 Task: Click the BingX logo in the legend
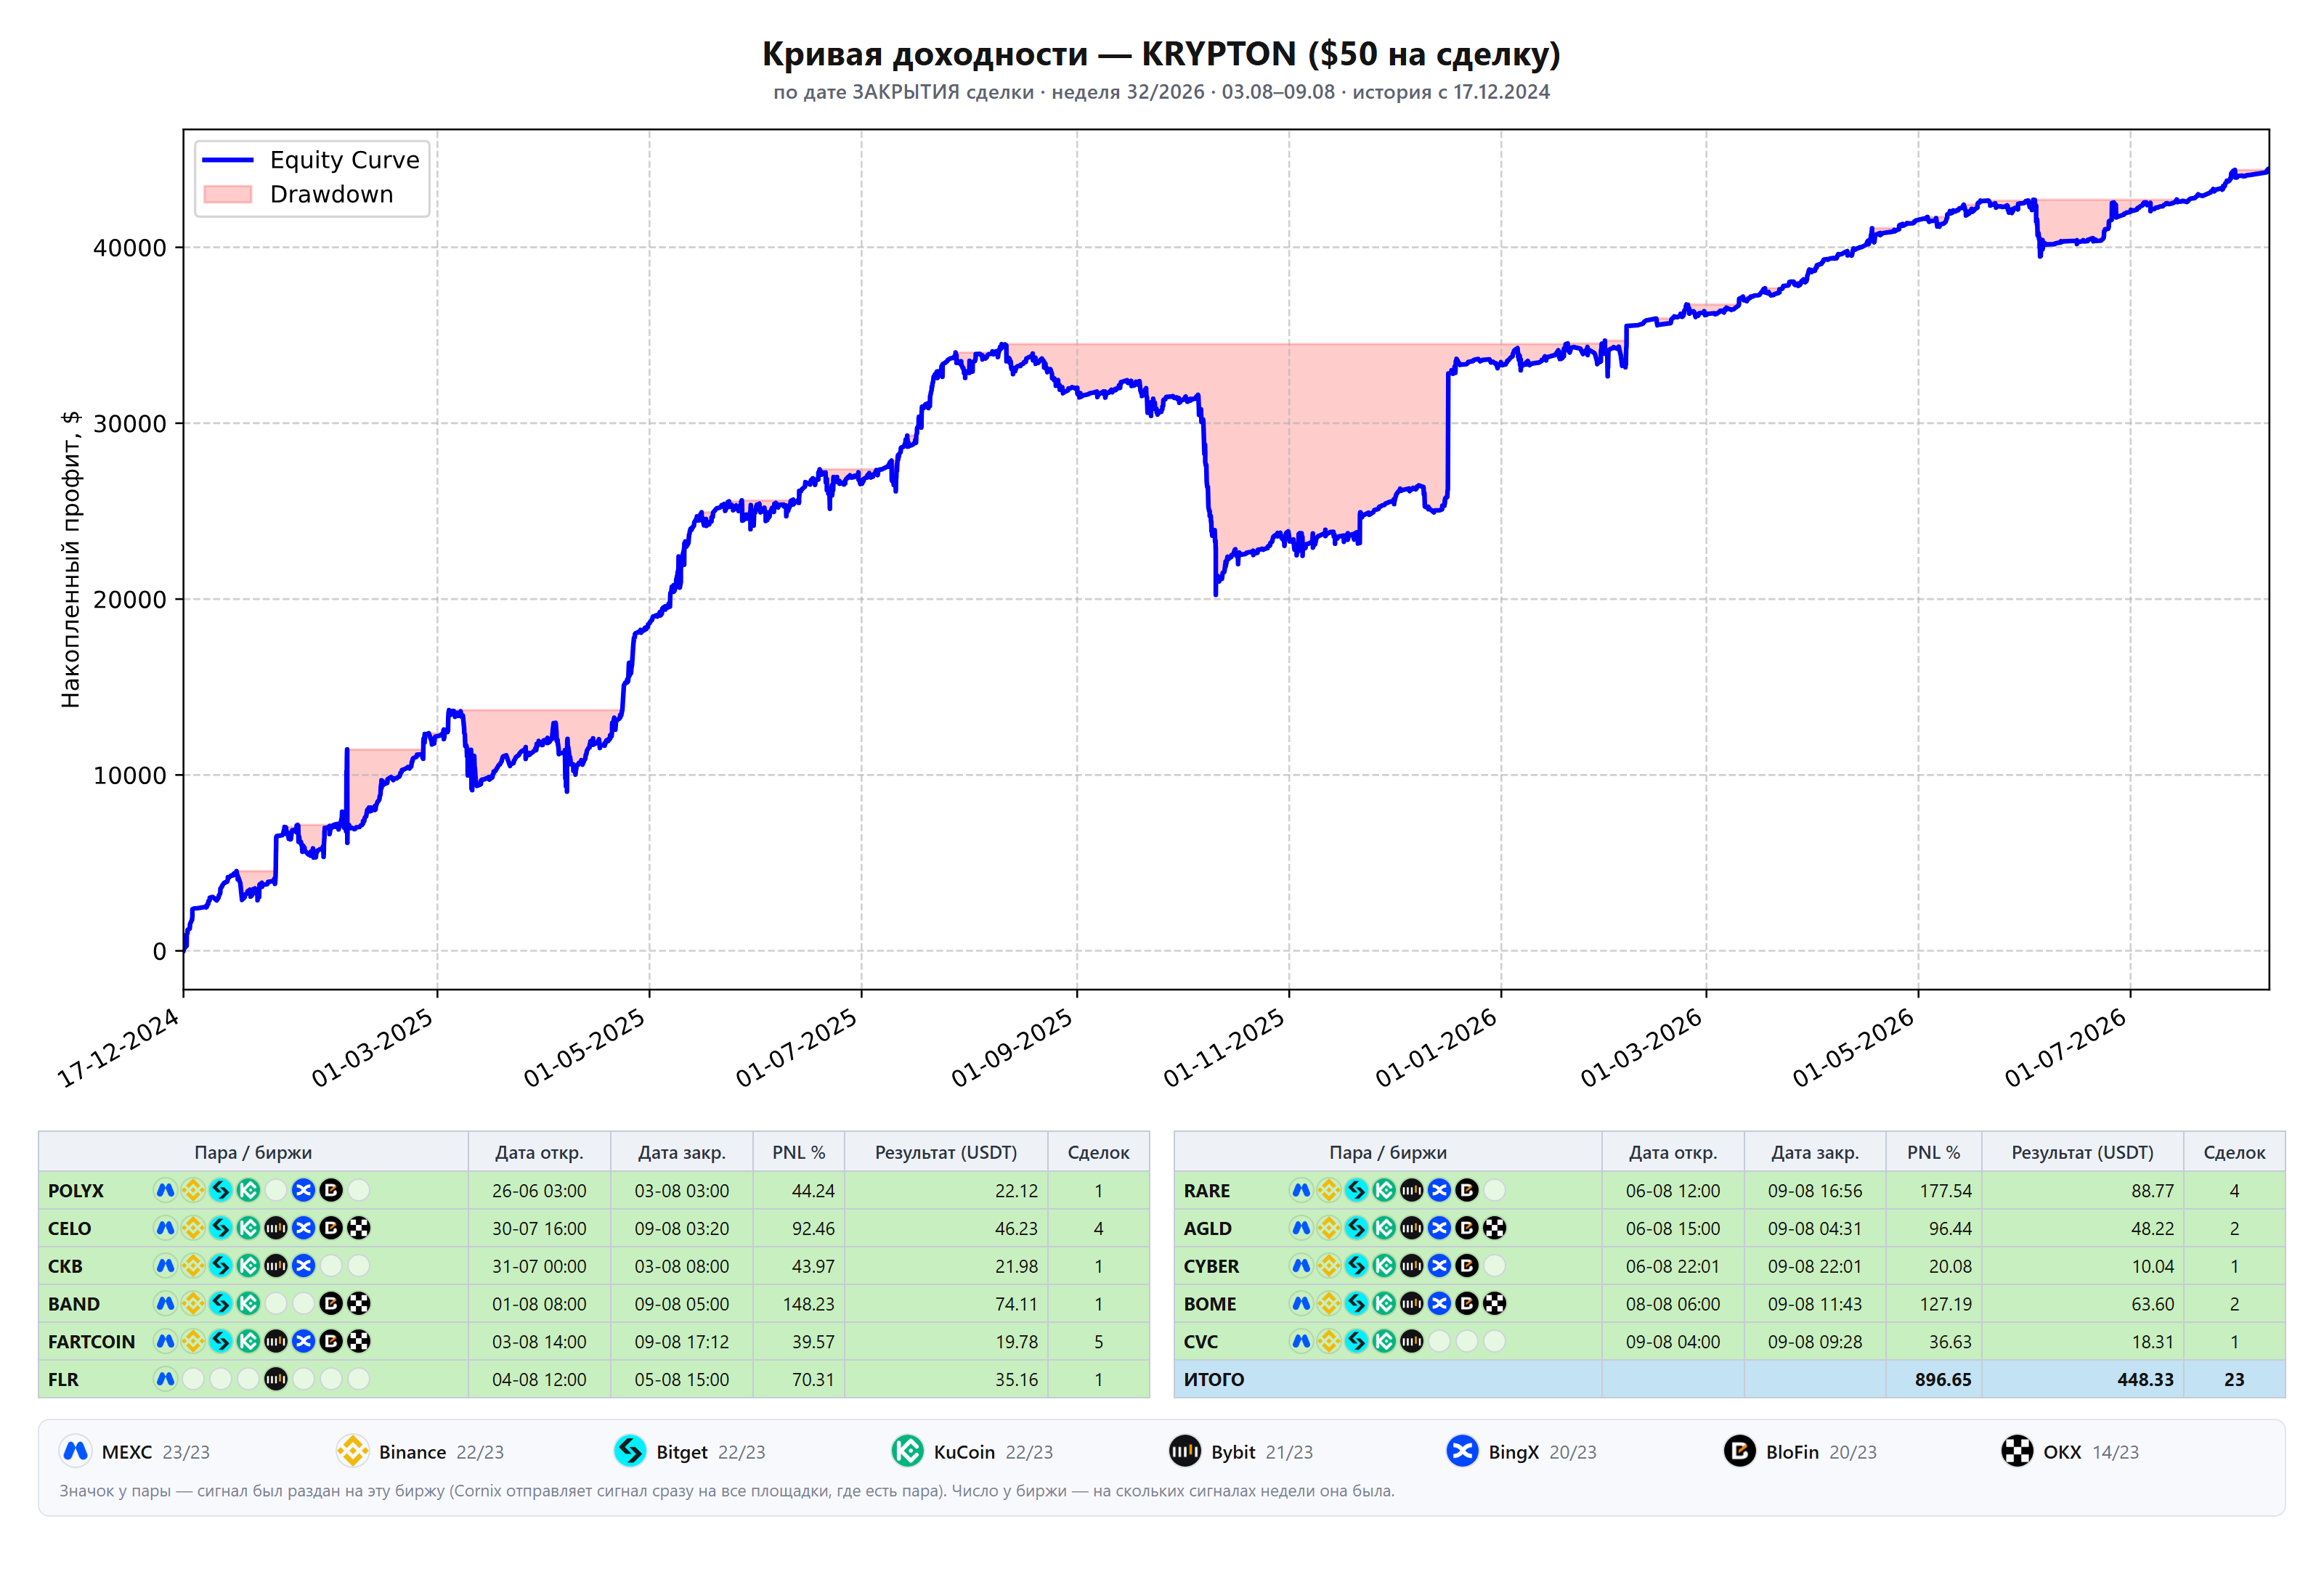click(1462, 1451)
